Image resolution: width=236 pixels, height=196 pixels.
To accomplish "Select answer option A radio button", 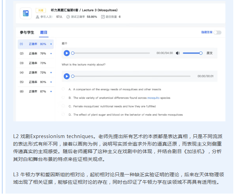I will tap(63, 89).
